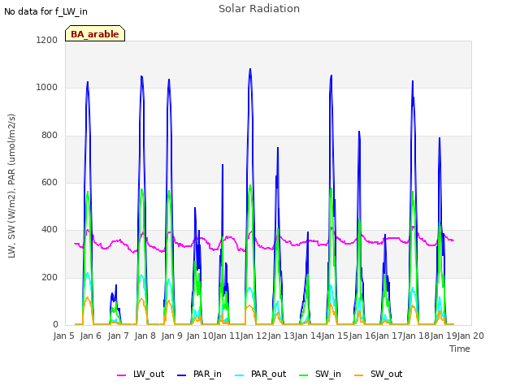Click the magenta LW_out legend swatch
Screen dimensions: 520x390
(121, 375)
